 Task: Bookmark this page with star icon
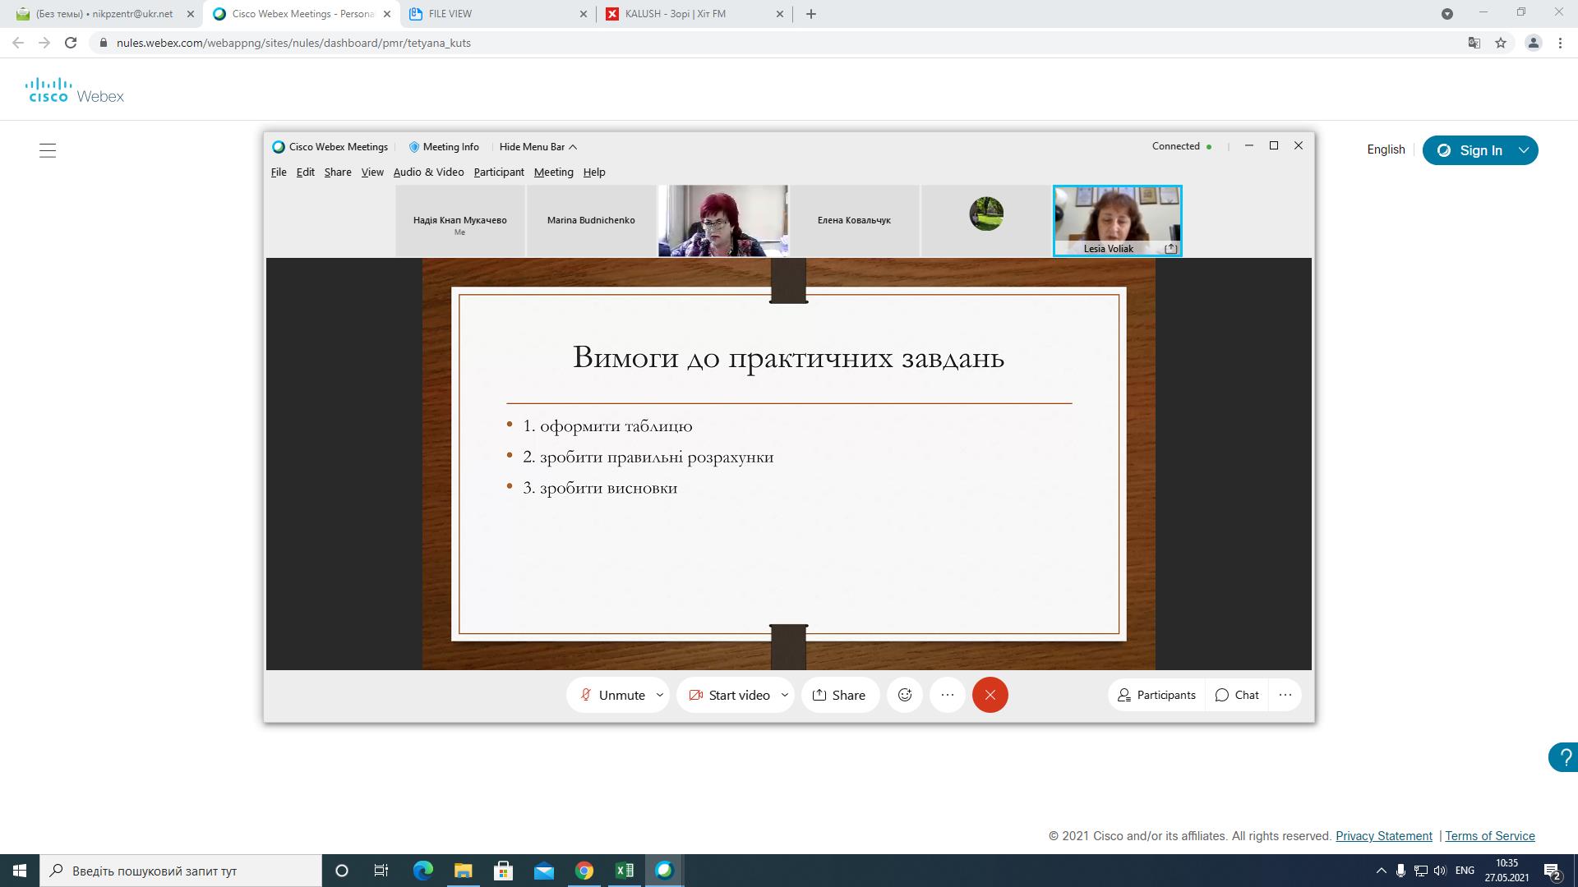point(1501,43)
